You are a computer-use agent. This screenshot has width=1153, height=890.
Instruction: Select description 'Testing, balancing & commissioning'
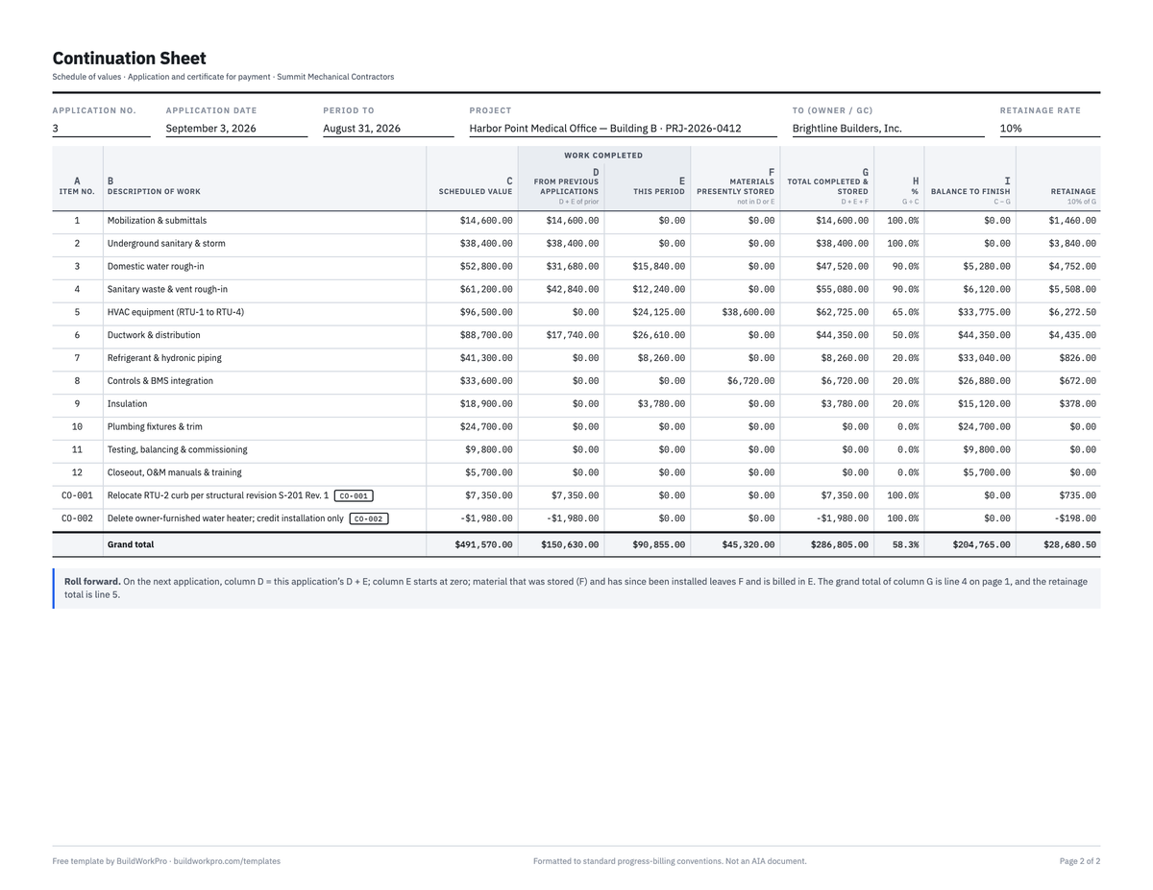pyautogui.click(x=177, y=449)
